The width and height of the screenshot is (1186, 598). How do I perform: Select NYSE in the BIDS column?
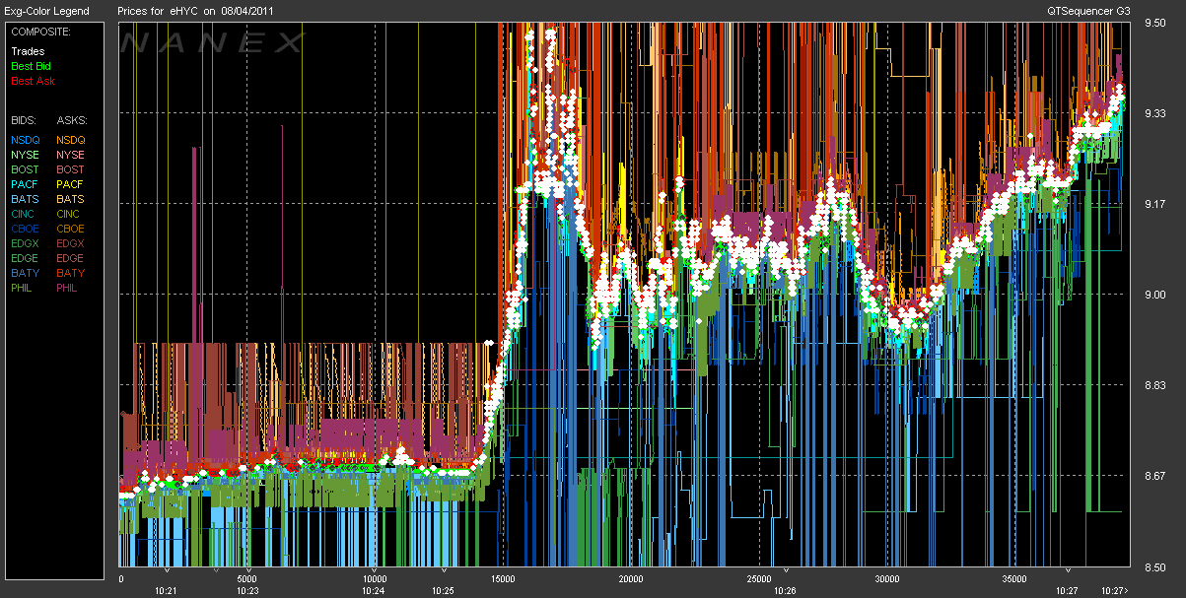[25, 155]
